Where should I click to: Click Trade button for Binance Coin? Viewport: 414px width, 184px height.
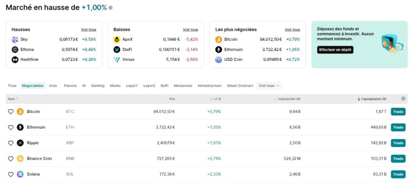coord(398,159)
